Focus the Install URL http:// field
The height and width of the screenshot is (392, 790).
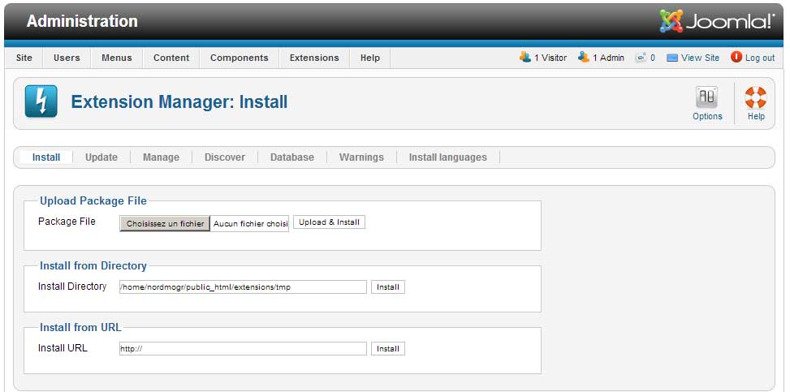pos(243,349)
